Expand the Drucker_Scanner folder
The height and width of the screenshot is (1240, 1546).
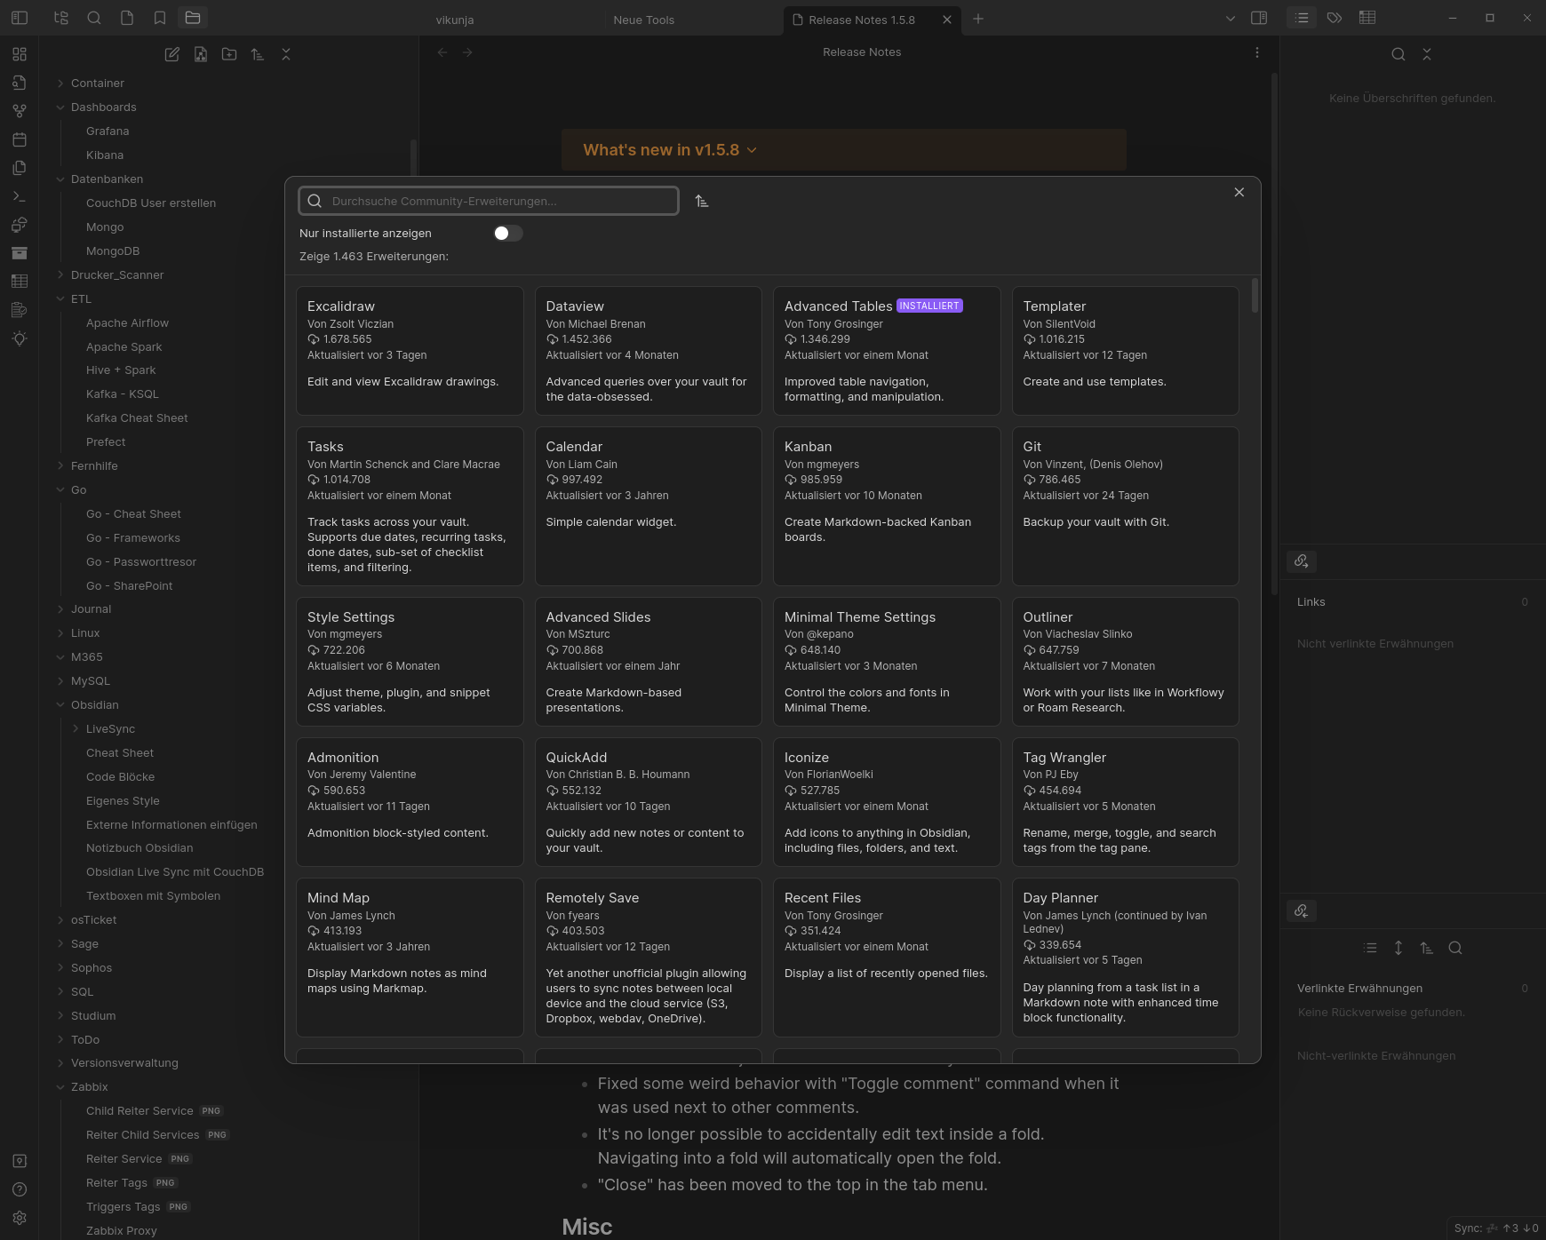click(60, 275)
